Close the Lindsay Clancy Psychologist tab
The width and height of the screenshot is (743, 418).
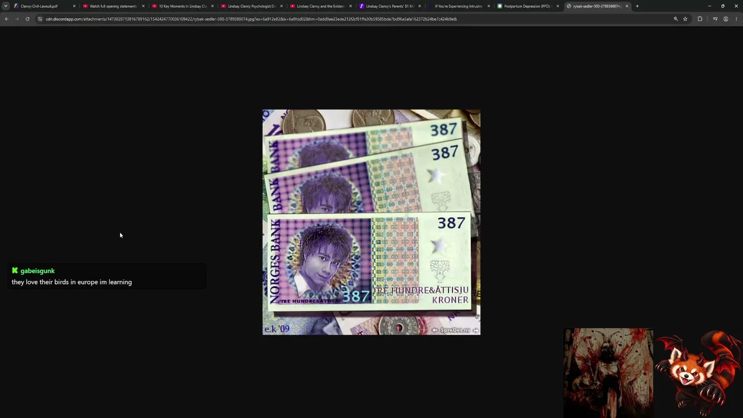pos(282,6)
